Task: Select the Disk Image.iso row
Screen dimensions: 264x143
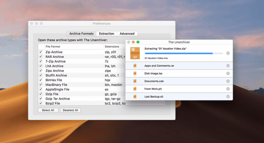Action: [x=179, y=73]
